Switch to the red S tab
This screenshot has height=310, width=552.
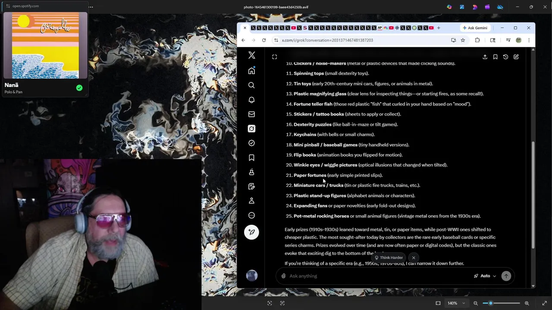305,28
